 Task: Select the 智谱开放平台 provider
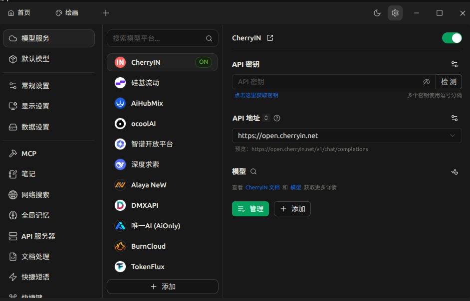(162, 144)
